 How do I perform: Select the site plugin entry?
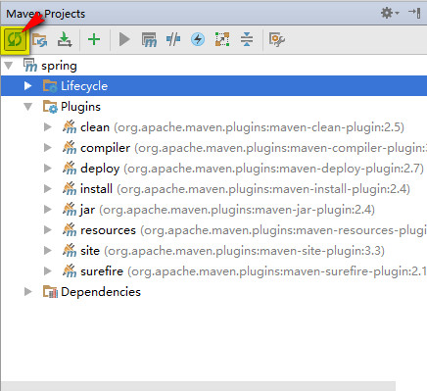click(x=213, y=251)
